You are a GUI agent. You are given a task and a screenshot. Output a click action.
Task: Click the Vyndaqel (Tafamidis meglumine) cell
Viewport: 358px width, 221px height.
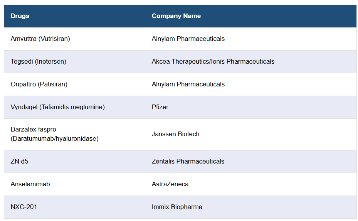point(58,107)
